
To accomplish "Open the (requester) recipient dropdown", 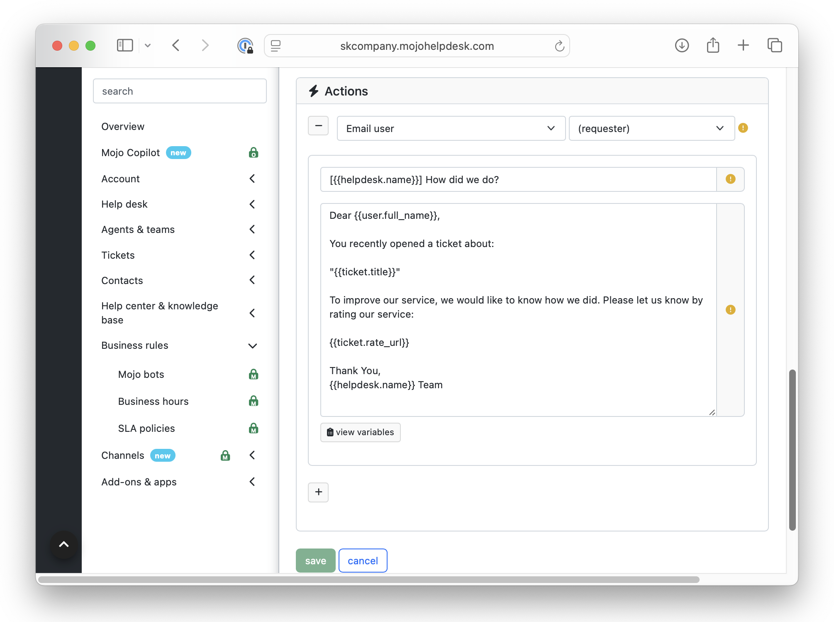I will (651, 128).
